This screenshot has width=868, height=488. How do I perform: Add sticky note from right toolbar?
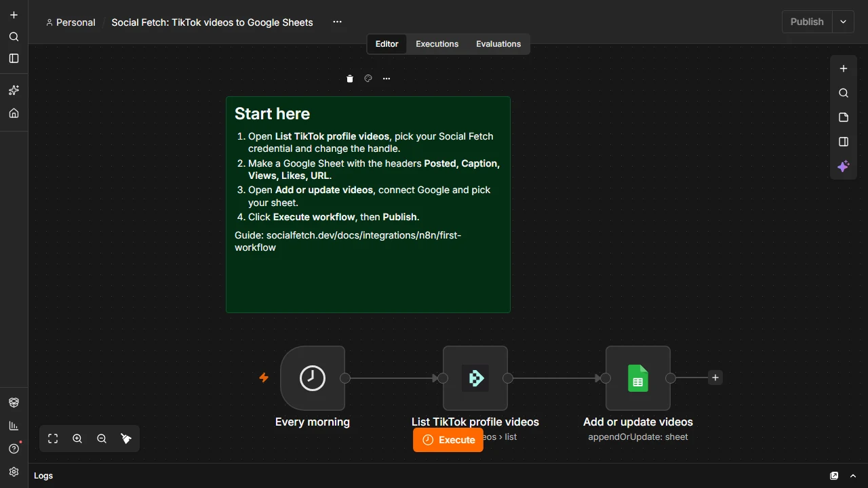844,117
